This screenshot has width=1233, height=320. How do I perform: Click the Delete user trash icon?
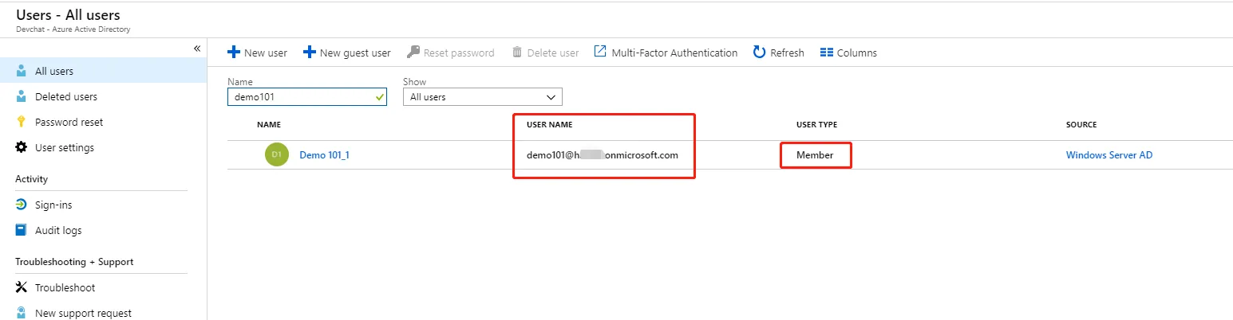517,53
